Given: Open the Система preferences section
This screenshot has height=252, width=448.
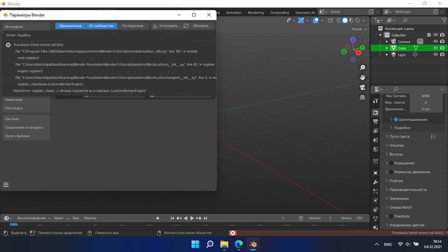Looking at the screenshot, I should (12, 119).
